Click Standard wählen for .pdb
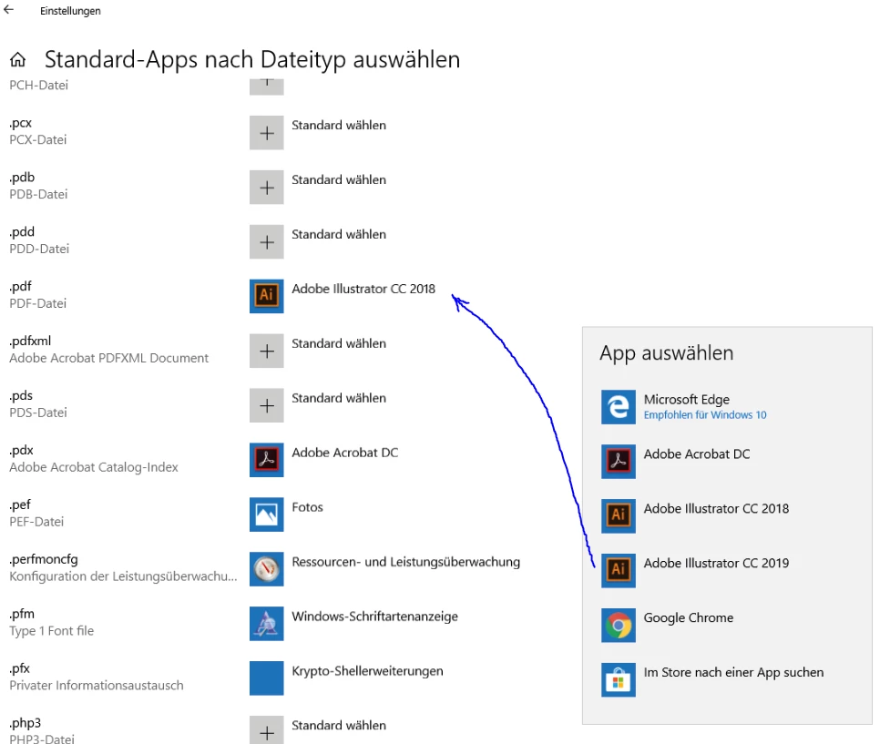This screenshot has width=890, height=744. click(x=339, y=179)
